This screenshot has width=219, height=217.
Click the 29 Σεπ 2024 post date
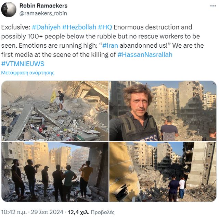(x=47, y=212)
